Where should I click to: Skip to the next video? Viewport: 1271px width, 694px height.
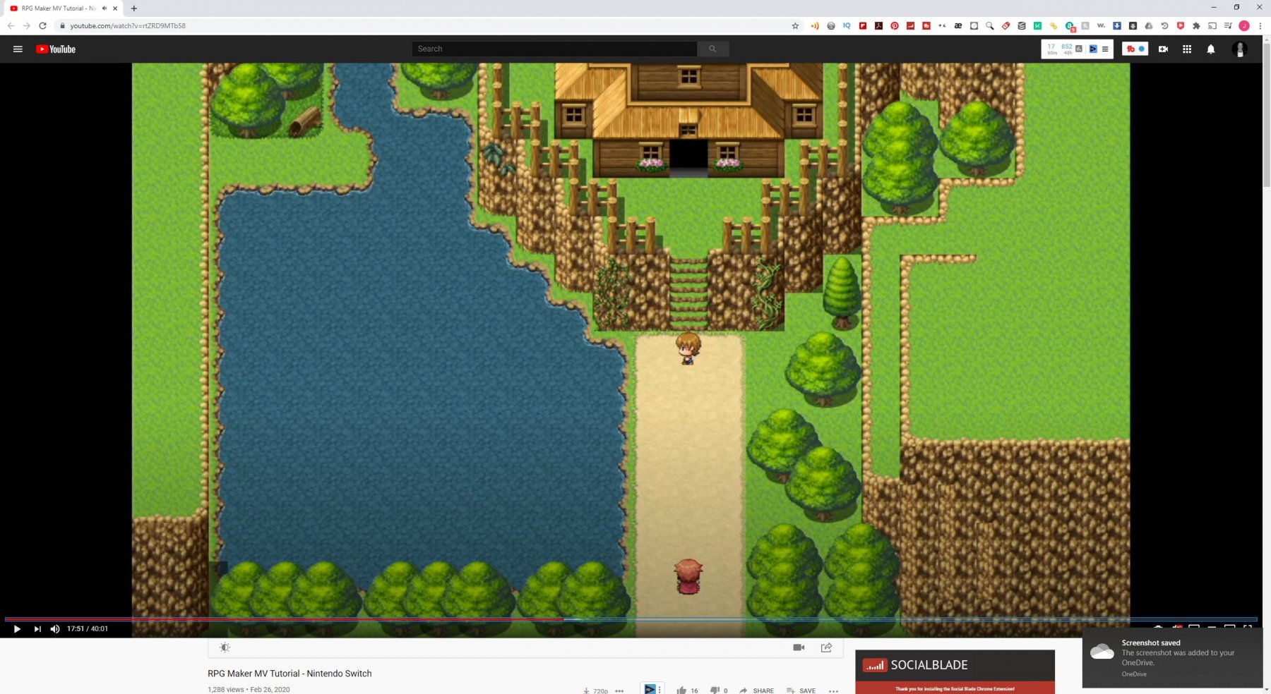(37, 628)
